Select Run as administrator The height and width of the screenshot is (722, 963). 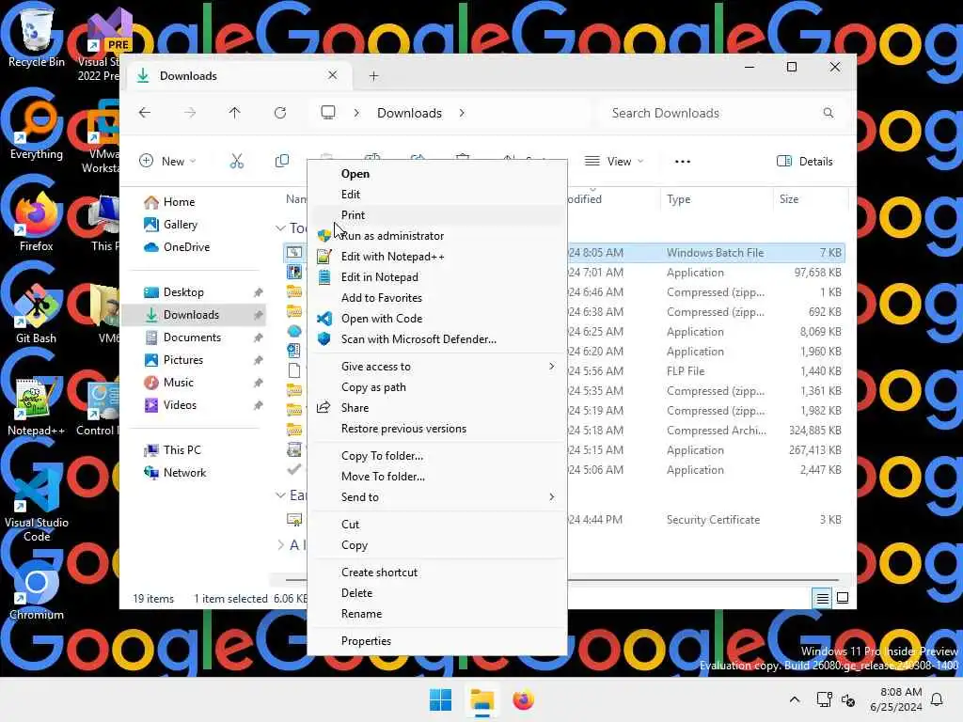coord(436,236)
